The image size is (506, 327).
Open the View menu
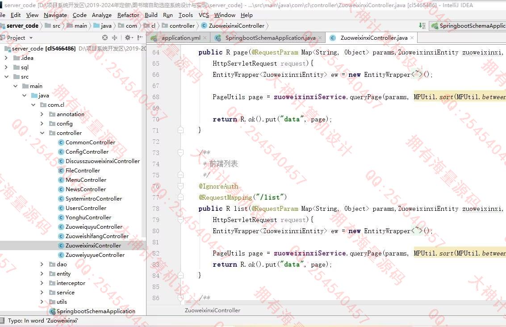click(32, 15)
